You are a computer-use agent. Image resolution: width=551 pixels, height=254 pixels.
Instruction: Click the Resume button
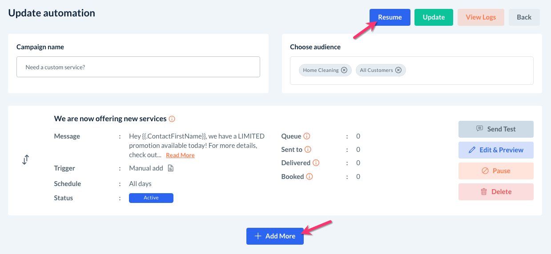(390, 17)
